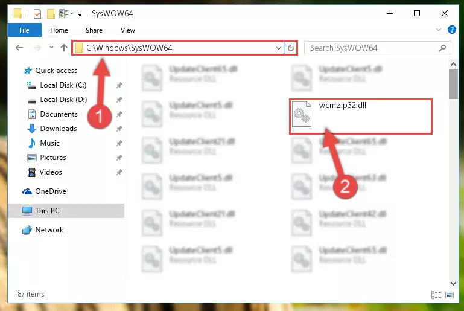464x311 pixels.
Task: Select the wcmzip32.dll file icon
Action: pos(302,114)
